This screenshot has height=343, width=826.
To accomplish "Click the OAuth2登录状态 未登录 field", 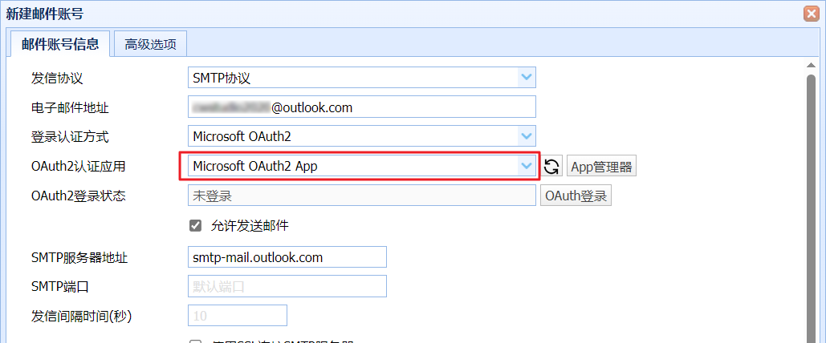I will click(x=361, y=196).
